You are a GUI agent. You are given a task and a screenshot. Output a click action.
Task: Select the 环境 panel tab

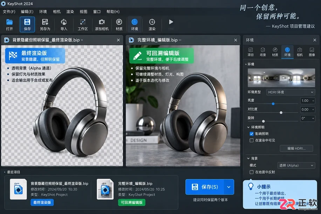[287, 52]
